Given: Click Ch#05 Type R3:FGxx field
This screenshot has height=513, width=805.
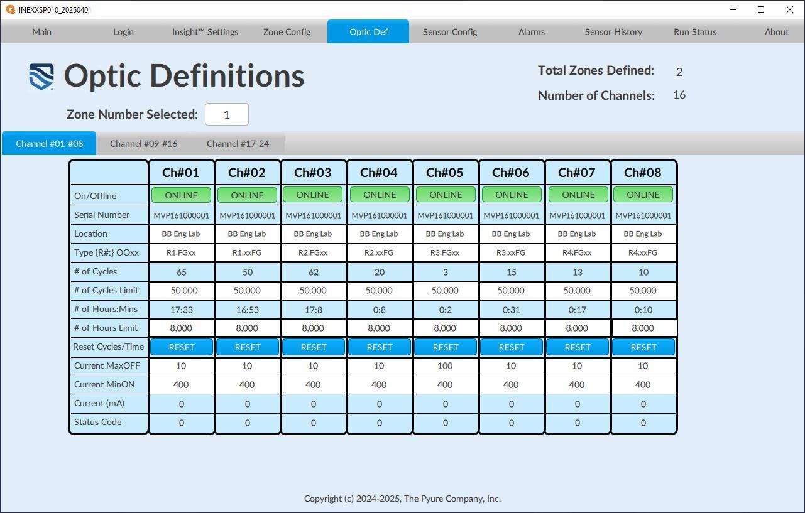Looking at the screenshot, I should [x=446, y=252].
